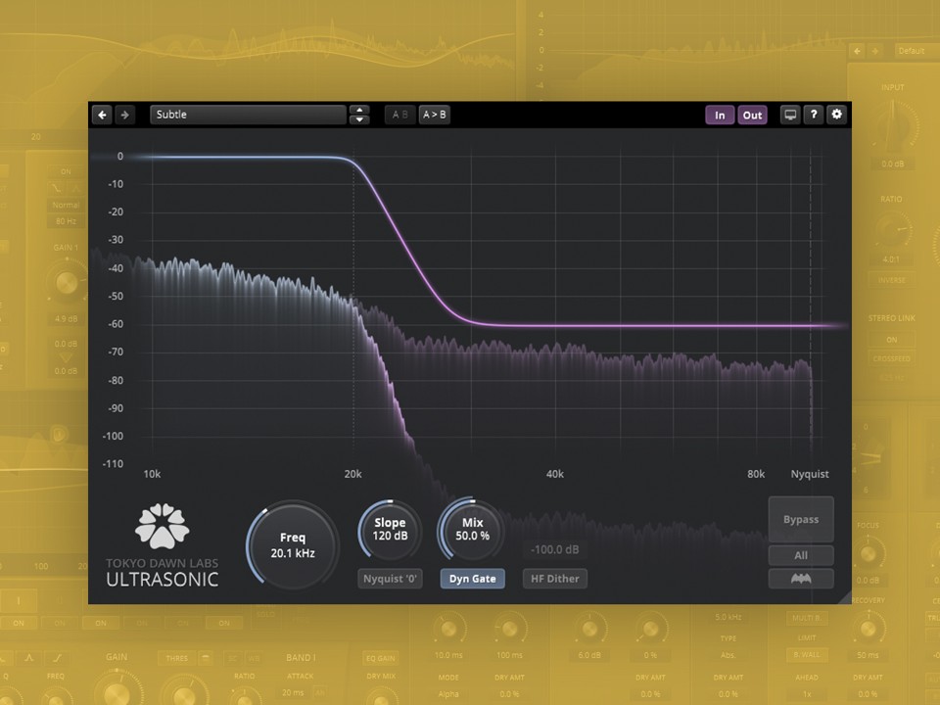Click the Bypass button
This screenshot has width=940, height=705.
pyautogui.click(x=801, y=519)
